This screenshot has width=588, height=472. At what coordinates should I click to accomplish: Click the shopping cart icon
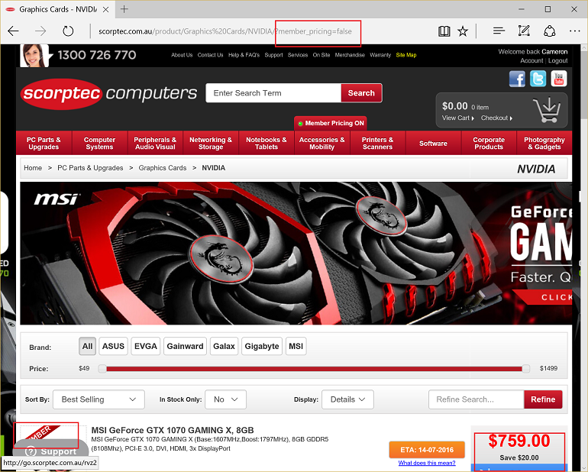point(547,110)
